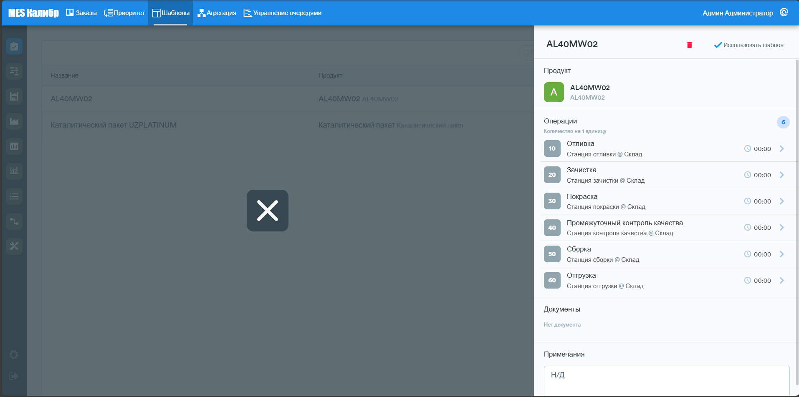Click AL40MW02 panel heading
The image size is (799, 397).
[572, 44]
